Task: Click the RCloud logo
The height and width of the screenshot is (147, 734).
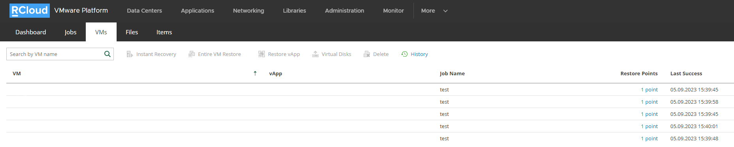Action: [x=30, y=11]
